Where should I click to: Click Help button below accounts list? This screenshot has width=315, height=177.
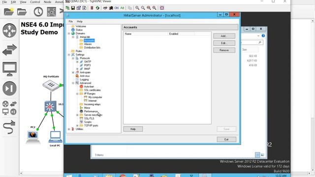[x=133, y=129]
